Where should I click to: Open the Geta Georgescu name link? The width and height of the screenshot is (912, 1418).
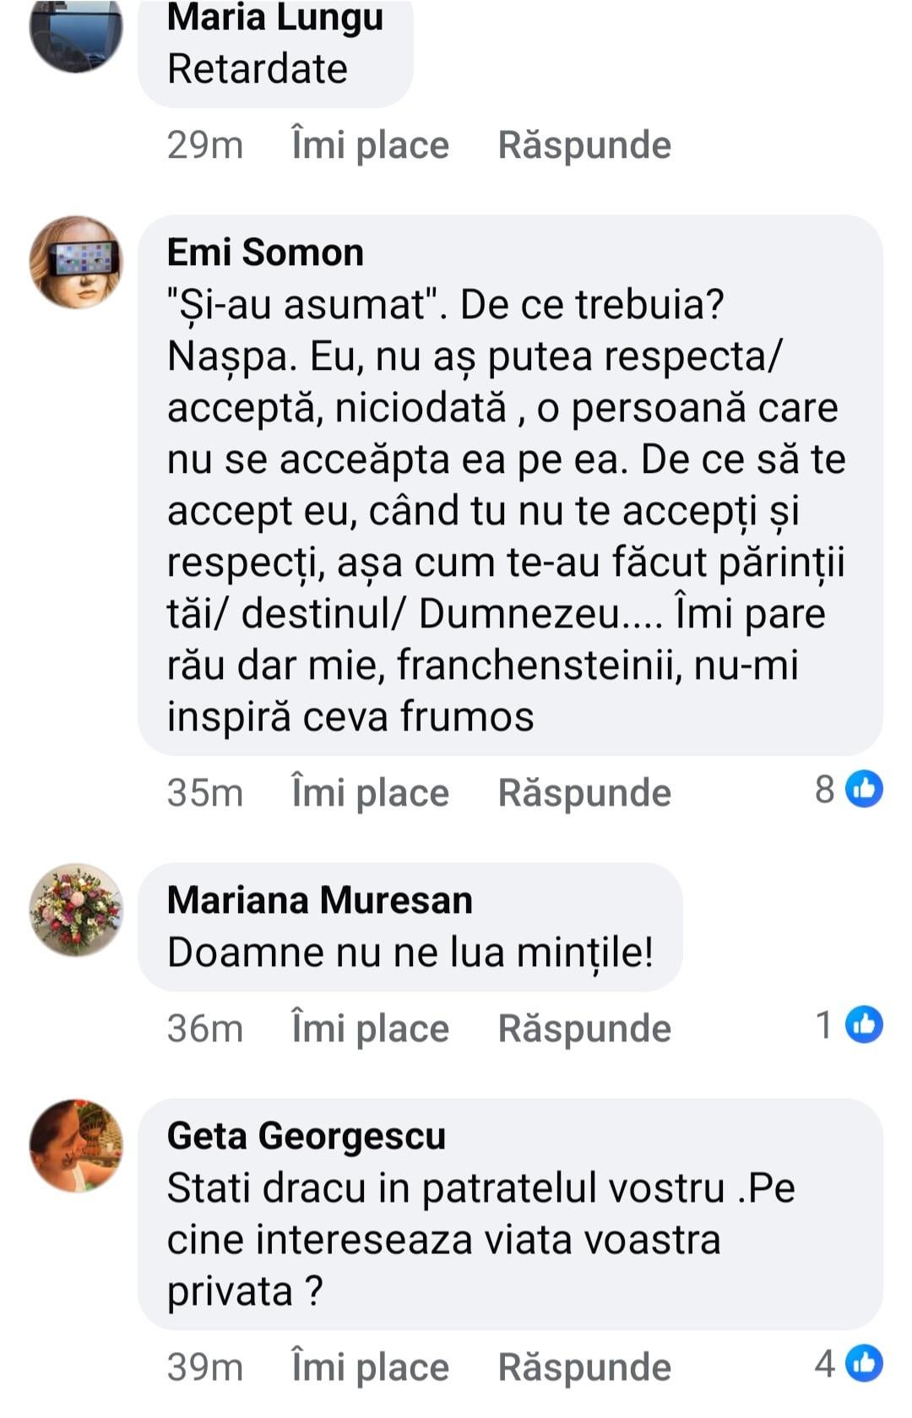tap(306, 1136)
